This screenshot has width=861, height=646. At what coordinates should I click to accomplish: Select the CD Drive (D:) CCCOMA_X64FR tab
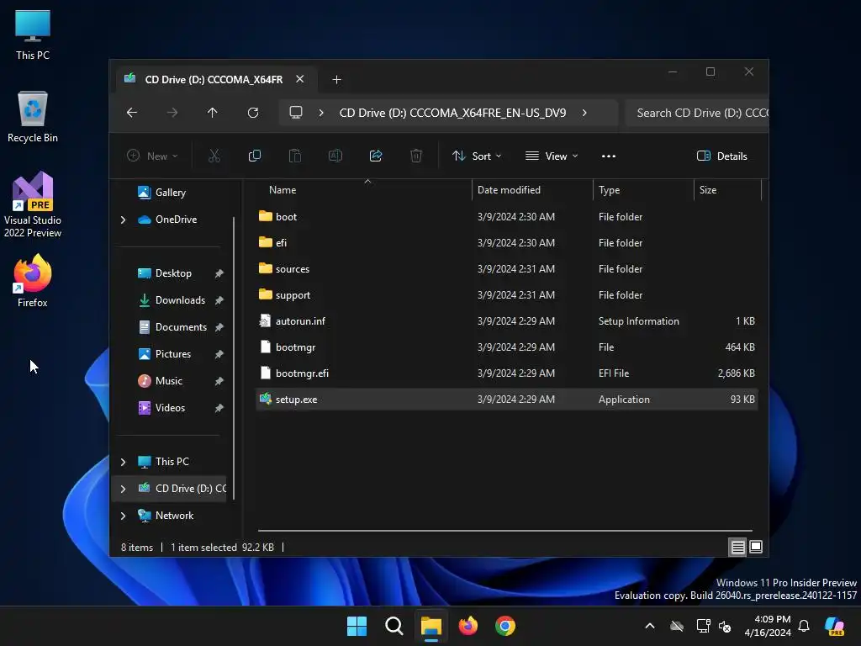tap(214, 80)
